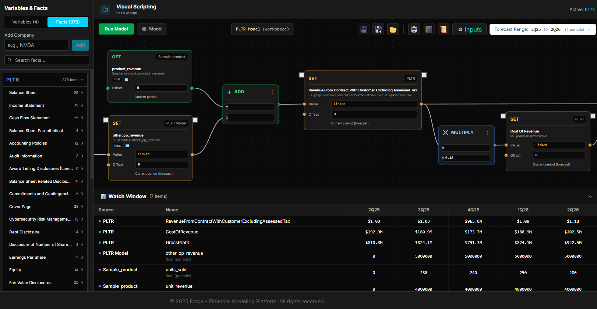Click orange Value output port of other_op_revenue
This screenshot has width=597, height=309.
pyautogui.click(x=192, y=154)
